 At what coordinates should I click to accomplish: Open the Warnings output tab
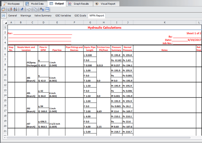pyautogui.click(x=26, y=15)
